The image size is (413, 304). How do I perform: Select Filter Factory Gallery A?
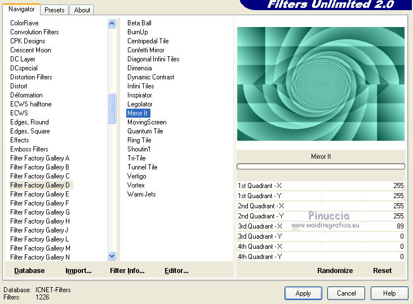[x=40, y=158]
